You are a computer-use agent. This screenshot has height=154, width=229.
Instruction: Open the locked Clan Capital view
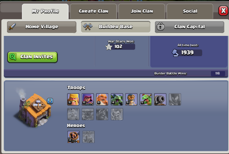coord(190,27)
